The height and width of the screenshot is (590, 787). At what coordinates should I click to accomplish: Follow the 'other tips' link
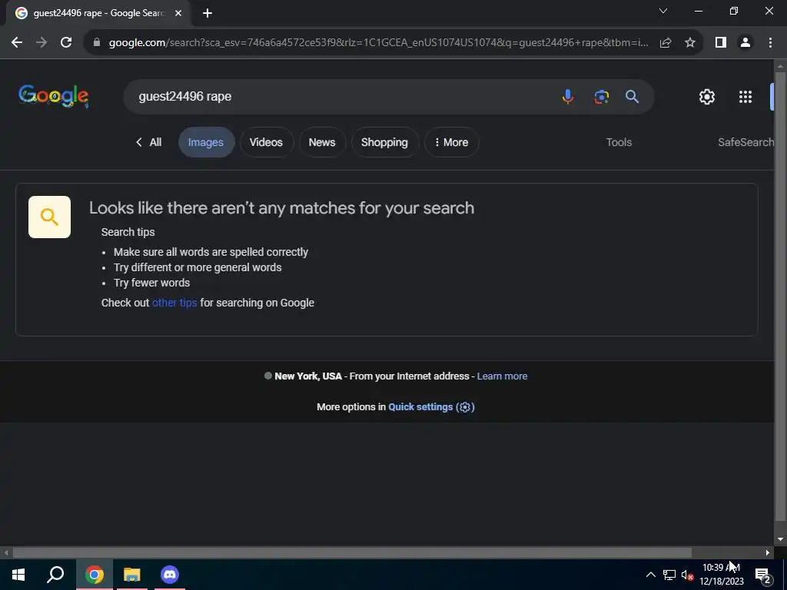click(x=174, y=303)
